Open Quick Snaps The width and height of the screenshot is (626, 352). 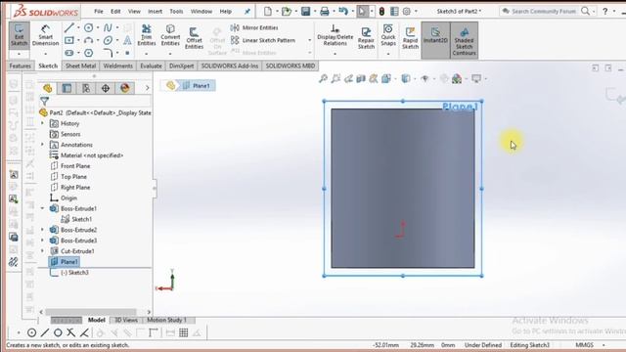coord(388,35)
